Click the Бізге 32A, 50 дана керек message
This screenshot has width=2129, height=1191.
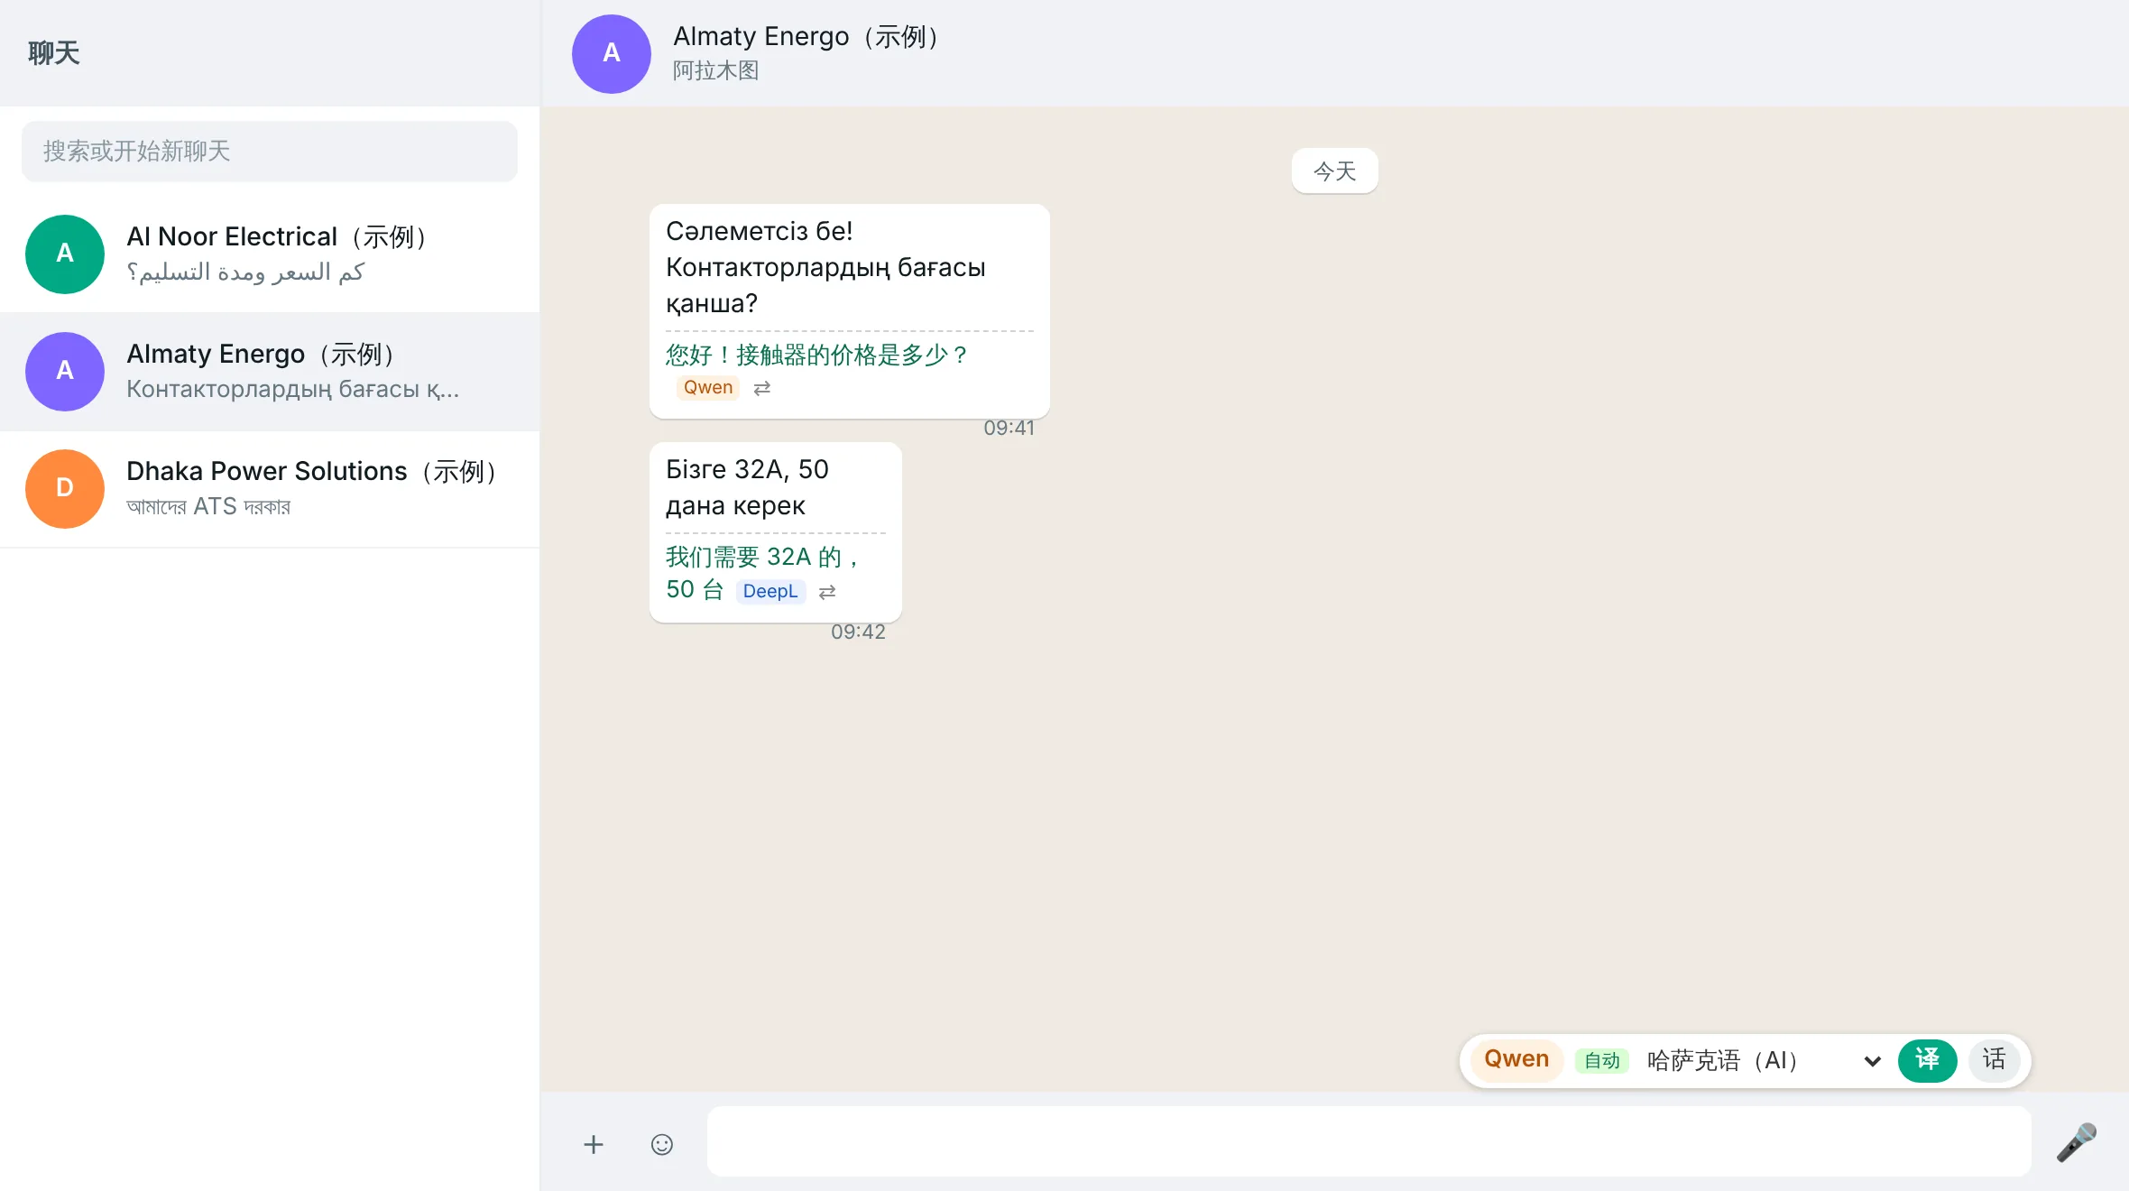point(747,487)
